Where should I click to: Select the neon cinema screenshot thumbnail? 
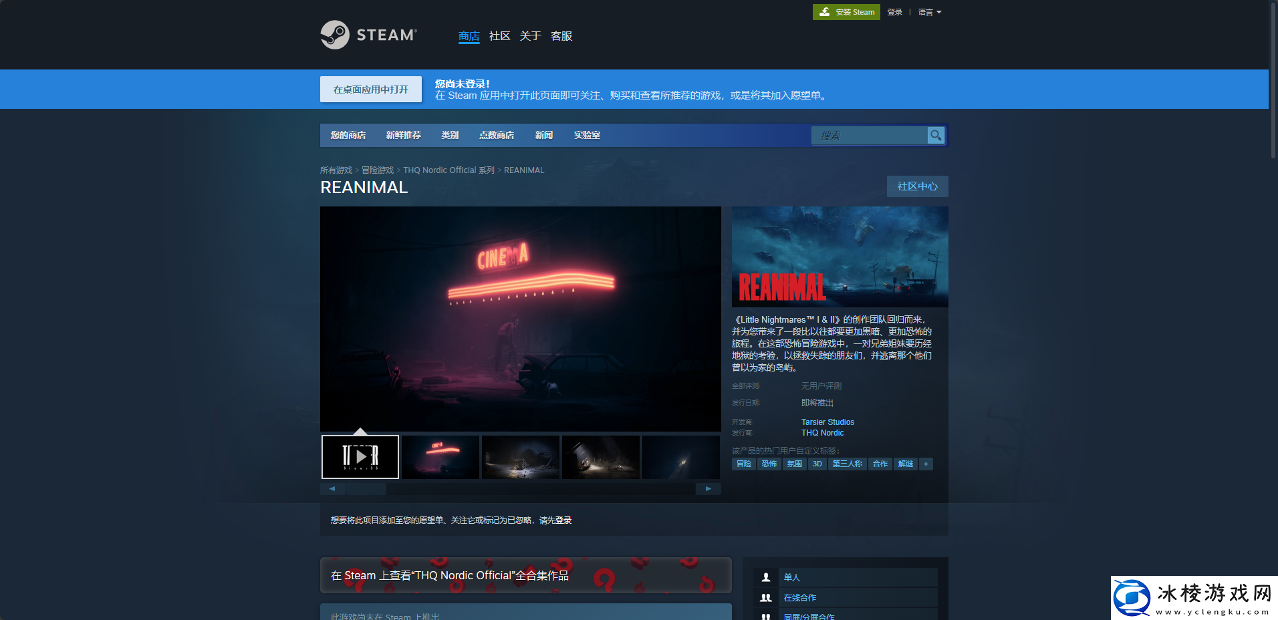click(x=440, y=457)
